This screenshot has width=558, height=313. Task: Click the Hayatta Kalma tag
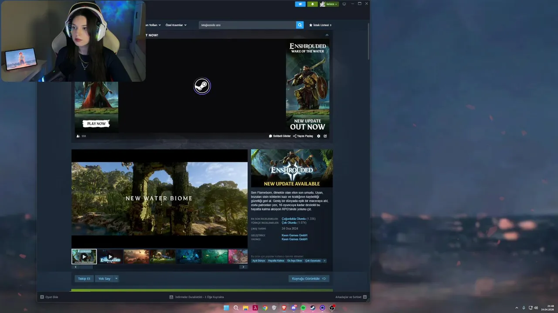pyautogui.click(x=276, y=261)
